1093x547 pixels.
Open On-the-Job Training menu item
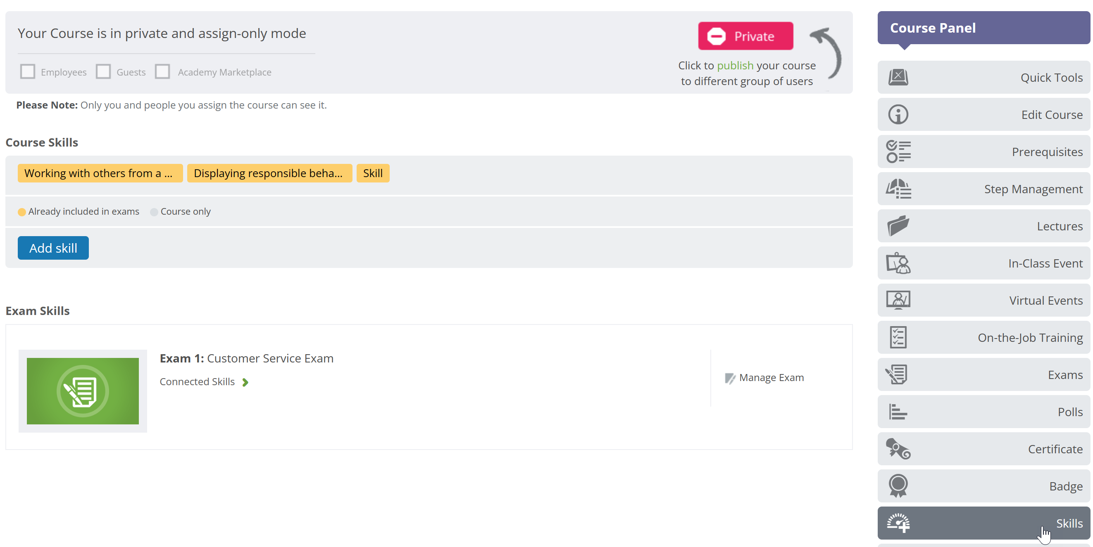[x=983, y=337]
